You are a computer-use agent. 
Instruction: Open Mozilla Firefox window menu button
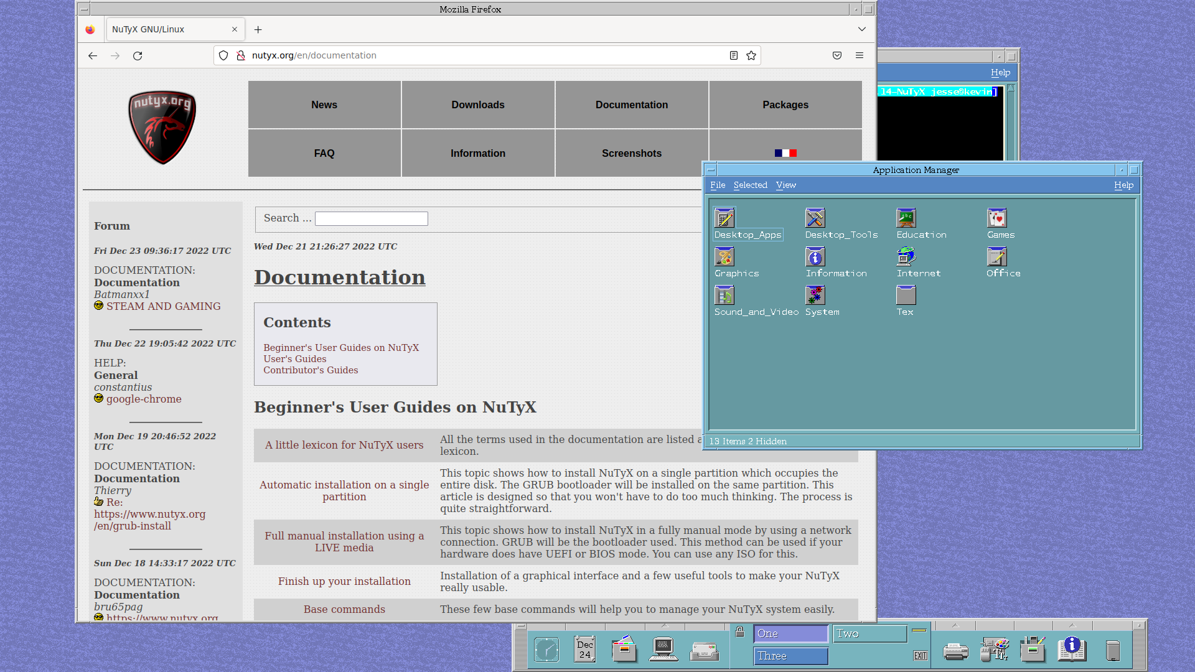pos(84,9)
